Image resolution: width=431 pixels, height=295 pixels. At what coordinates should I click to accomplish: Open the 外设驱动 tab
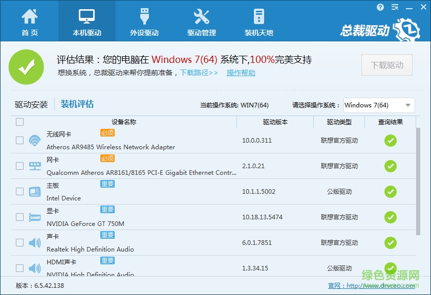tap(144, 22)
